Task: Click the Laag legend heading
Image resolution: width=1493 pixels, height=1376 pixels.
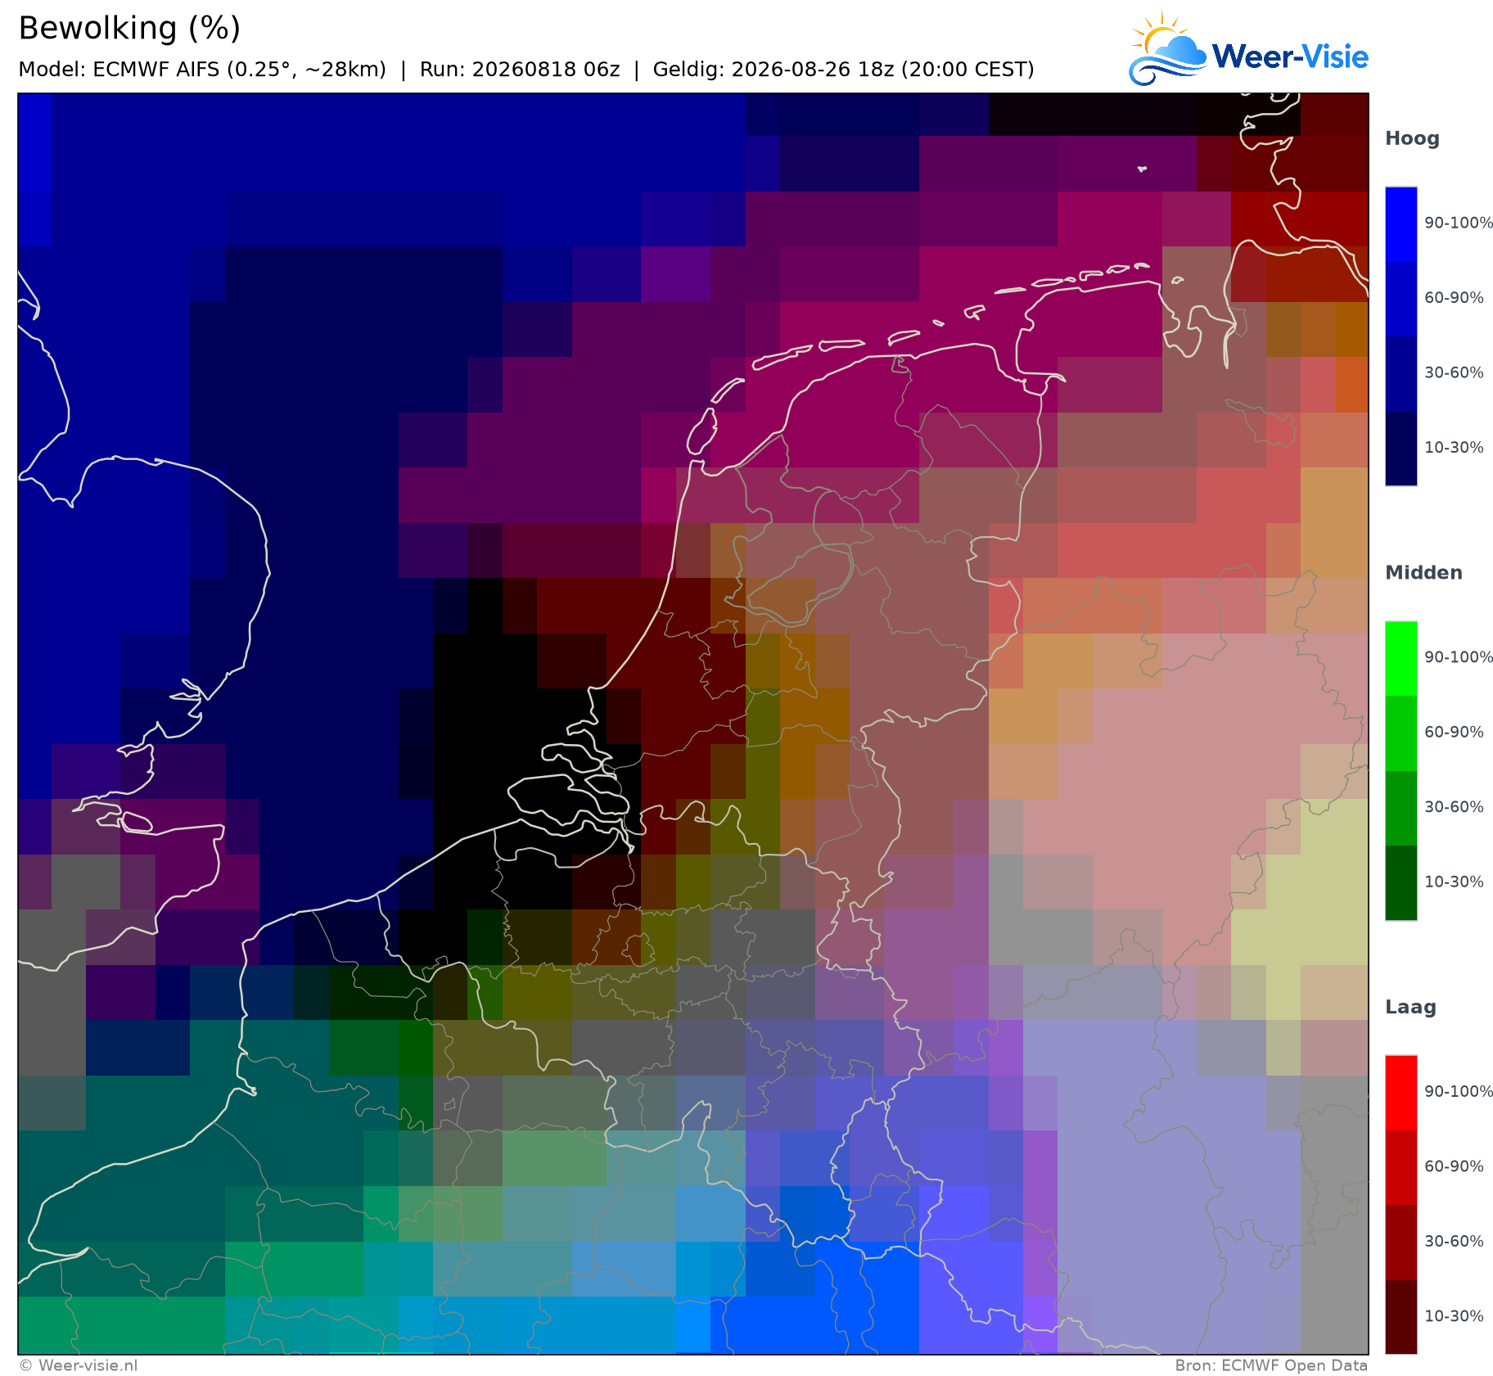Action: 1409,1008
